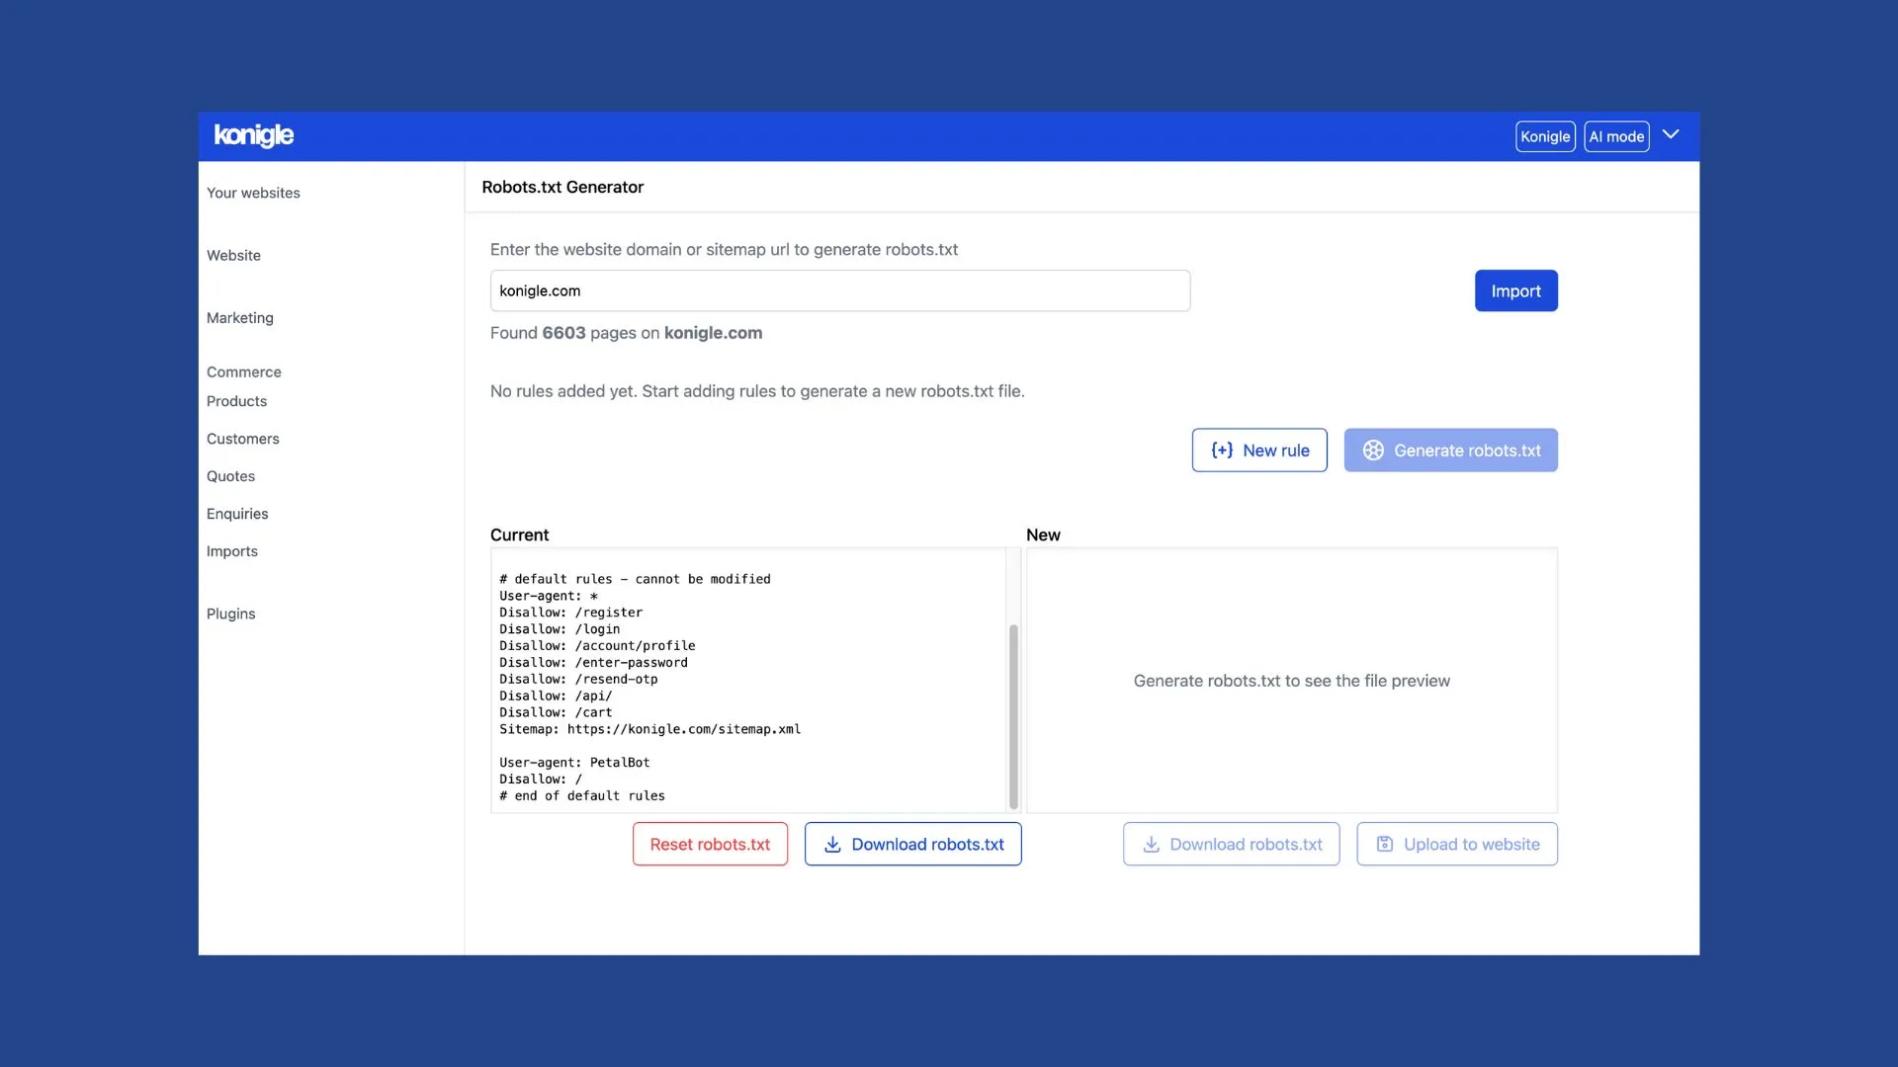Click the Konigle logo in top navigation
Screen dimensions: 1898x1067
coord(253,135)
